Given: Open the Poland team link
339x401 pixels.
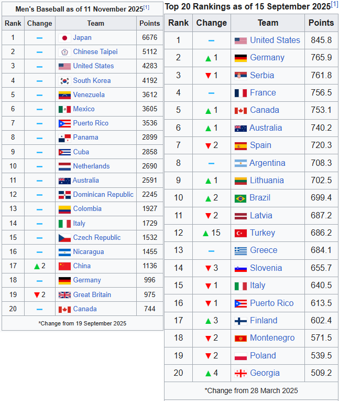Looking at the screenshot, I should coord(263,355).
